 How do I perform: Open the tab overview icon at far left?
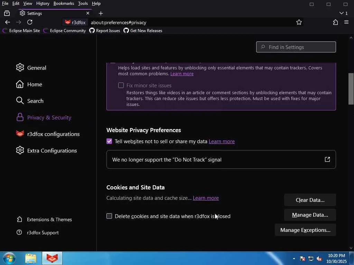point(7,13)
